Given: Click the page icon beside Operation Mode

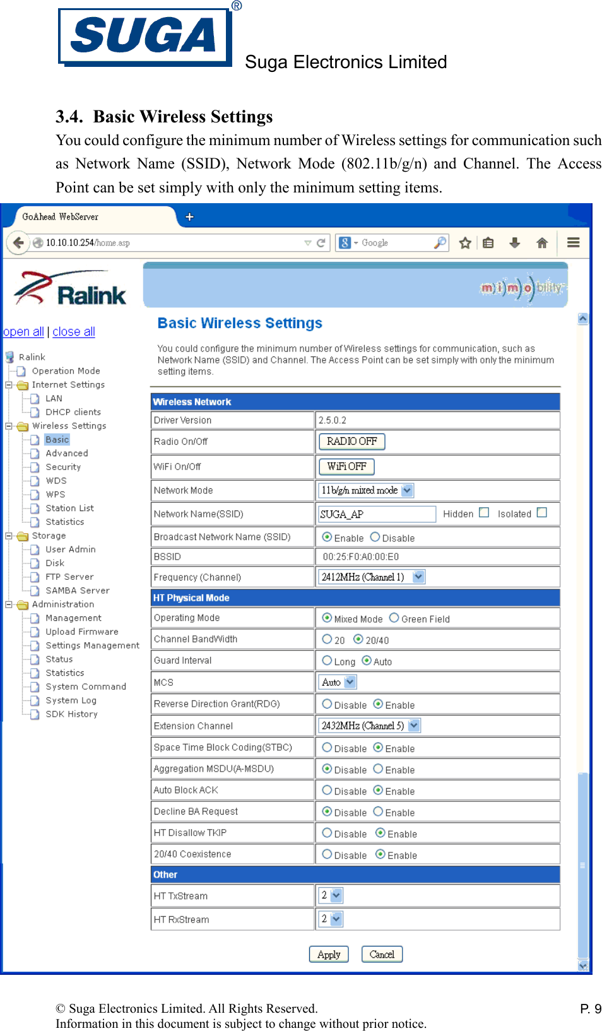Looking at the screenshot, I should 21,371.
